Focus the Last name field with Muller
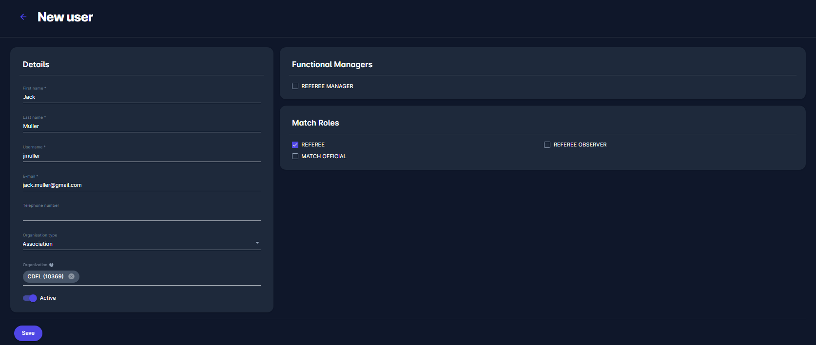The height and width of the screenshot is (345, 816). (x=141, y=126)
